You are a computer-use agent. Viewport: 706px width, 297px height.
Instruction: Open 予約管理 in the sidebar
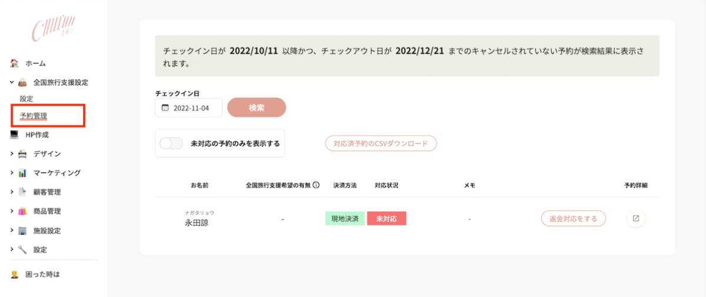point(34,116)
